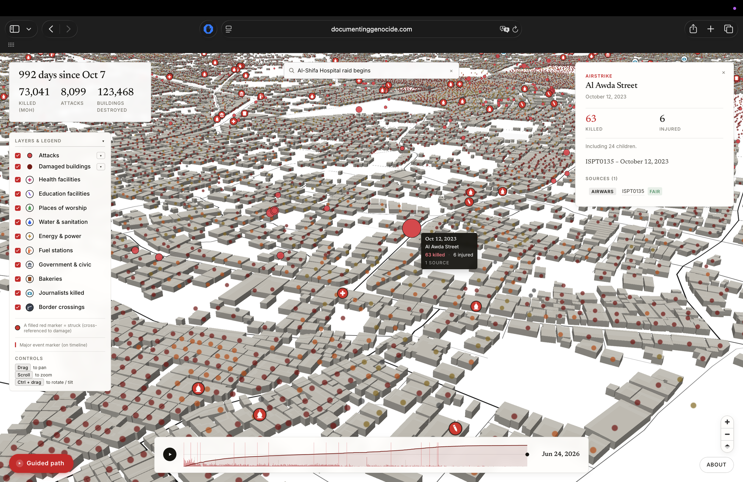Uncheck the Attacks layer
Viewport: 743px width, 482px height.
18,155
